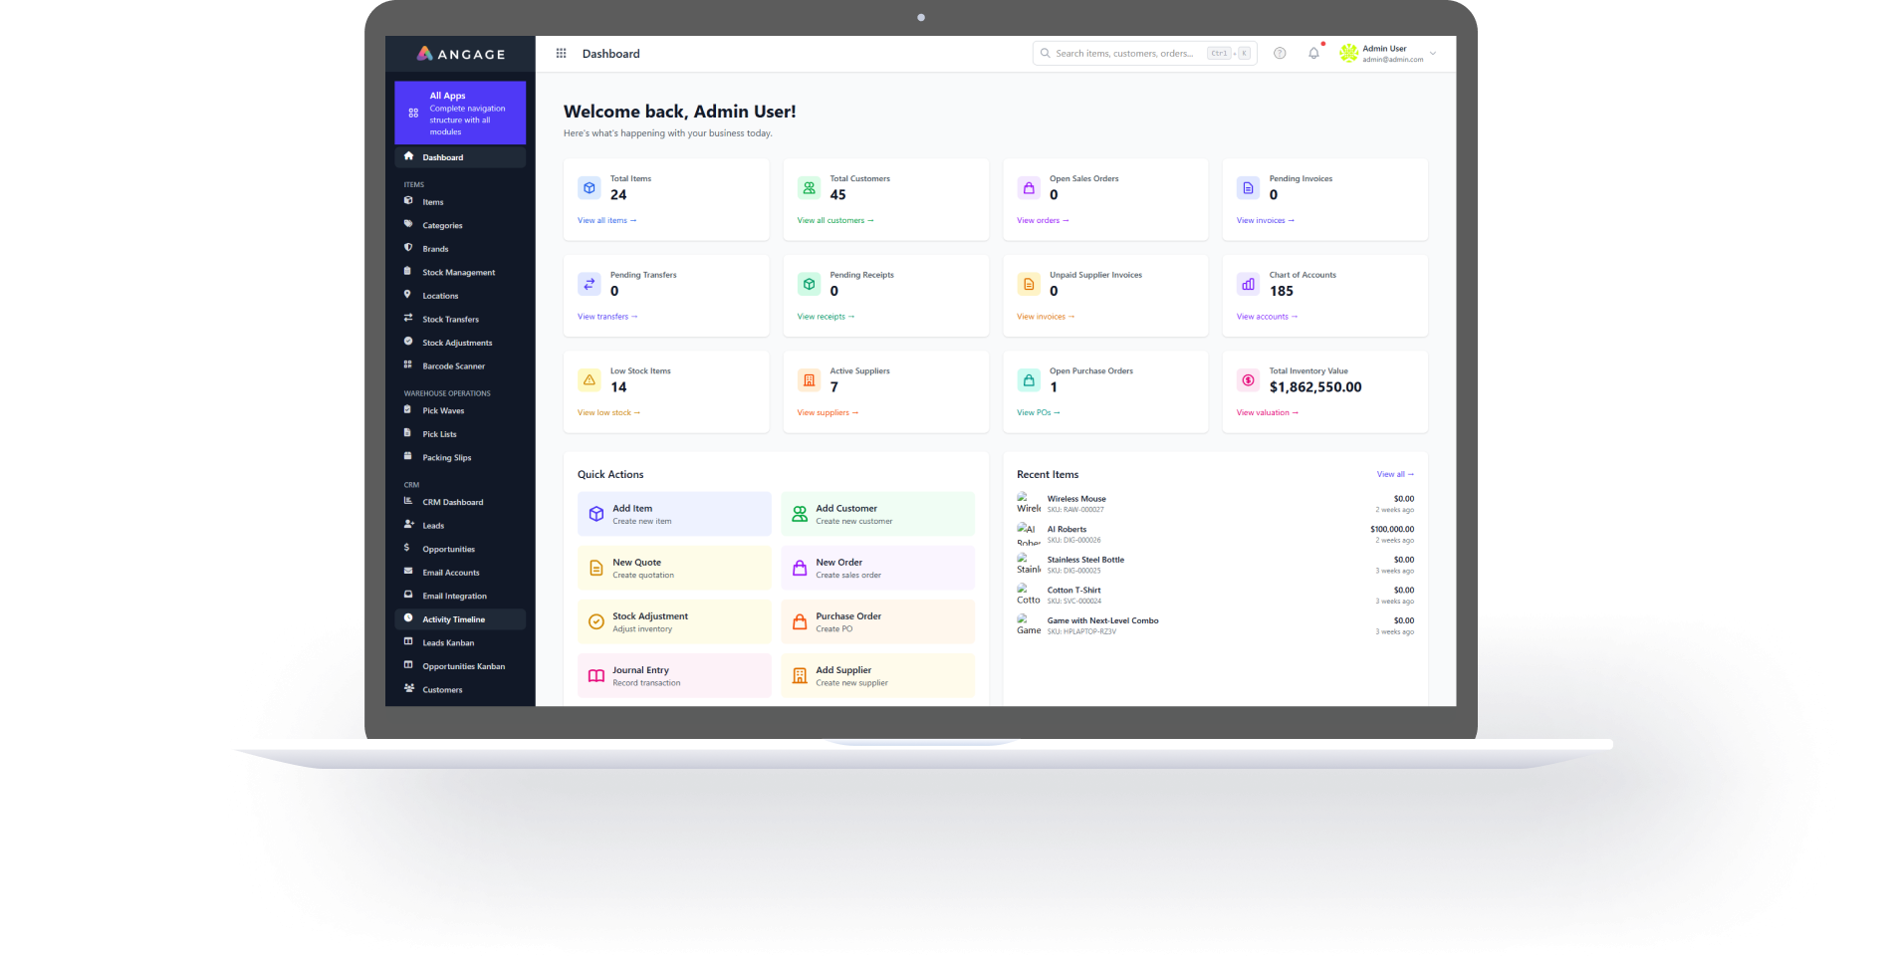Click the Purchase Order quick action
This screenshot has width=1898, height=969.
click(877, 621)
